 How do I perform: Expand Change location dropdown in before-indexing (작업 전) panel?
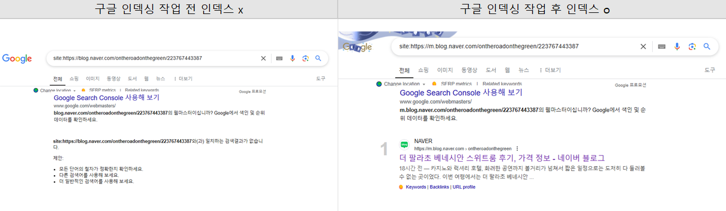pos(55,90)
